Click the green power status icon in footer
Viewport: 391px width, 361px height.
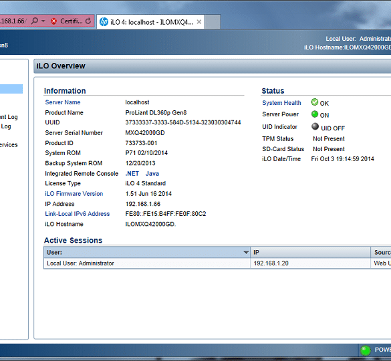pos(366,350)
